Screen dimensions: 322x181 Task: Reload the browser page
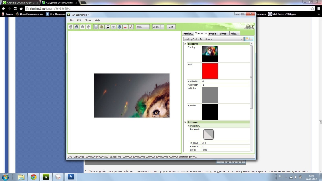click(x=15, y=8)
